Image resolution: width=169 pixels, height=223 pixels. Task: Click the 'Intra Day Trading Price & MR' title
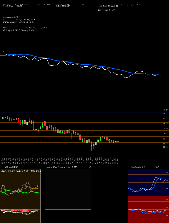coord(62,167)
